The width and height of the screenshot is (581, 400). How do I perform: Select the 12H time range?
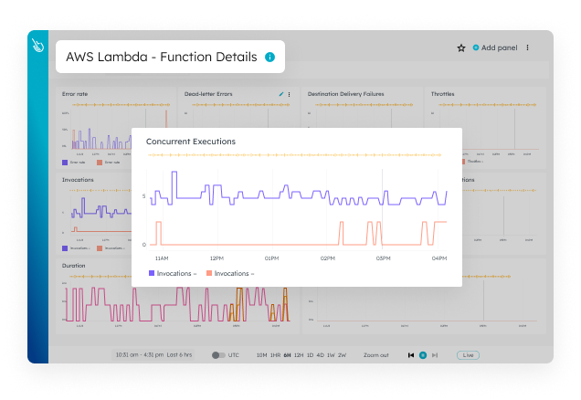point(299,355)
